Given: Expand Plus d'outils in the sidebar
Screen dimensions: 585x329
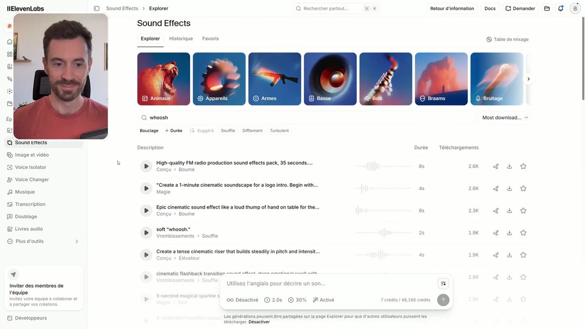Looking at the screenshot, I should pyautogui.click(x=43, y=241).
